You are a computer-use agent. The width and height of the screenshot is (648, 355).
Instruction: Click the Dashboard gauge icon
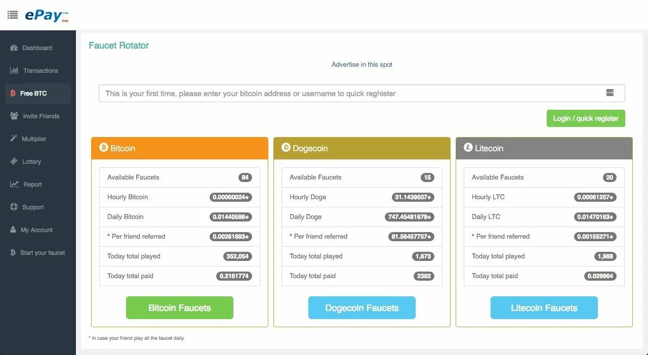14,48
